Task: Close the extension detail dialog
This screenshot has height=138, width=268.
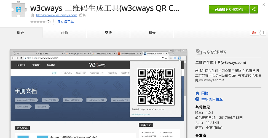Action: pos(264,5)
